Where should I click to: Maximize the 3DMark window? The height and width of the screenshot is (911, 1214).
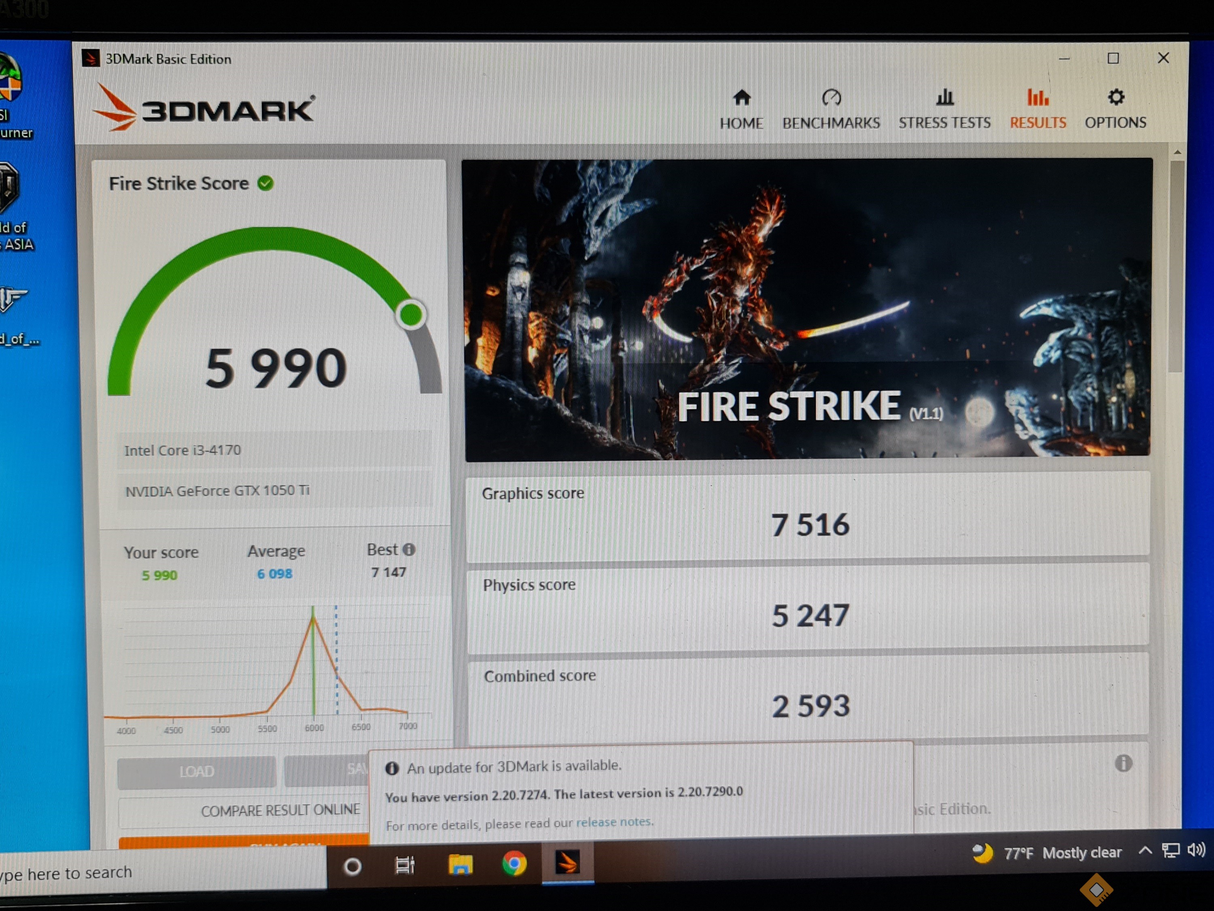click(1112, 58)
